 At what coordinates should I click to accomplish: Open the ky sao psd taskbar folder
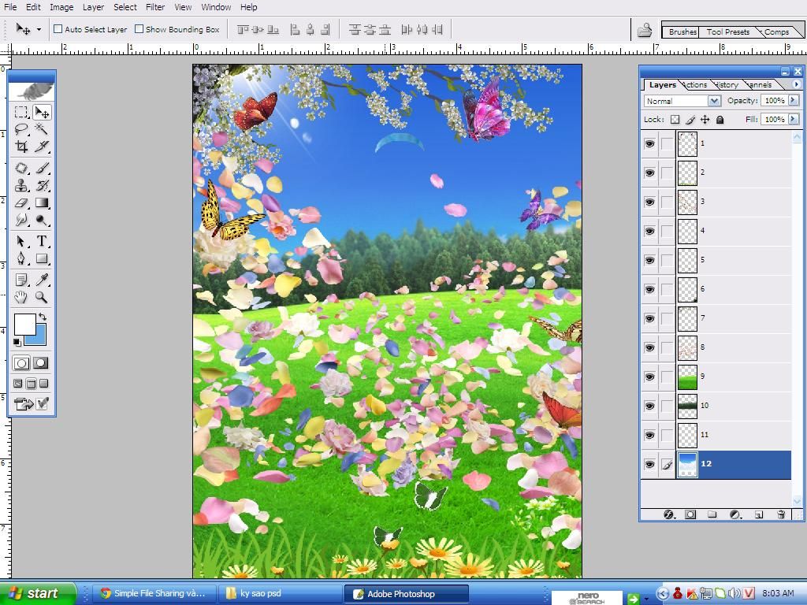tap(280, 594)
